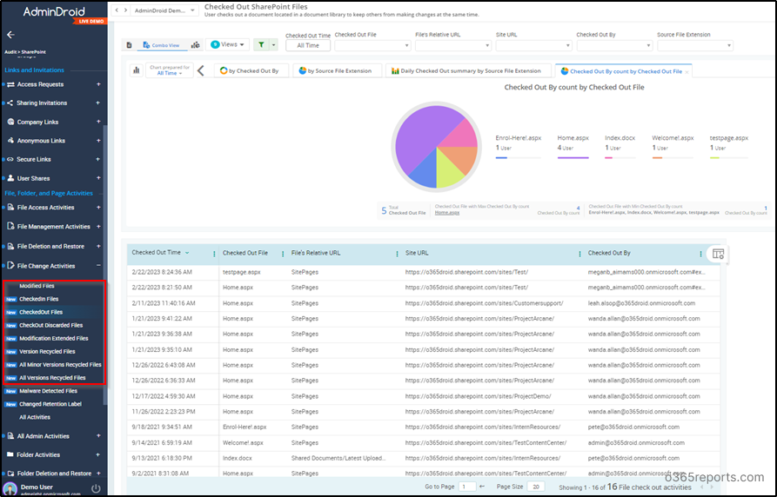Close the Checked Out By count chart tab

[687, 72]
